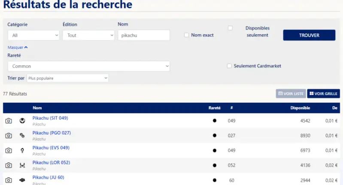This screenshot has height=185, width=343.
Task: Click expansion symbol icon in EVS 049 row
Action: [22, 150]
